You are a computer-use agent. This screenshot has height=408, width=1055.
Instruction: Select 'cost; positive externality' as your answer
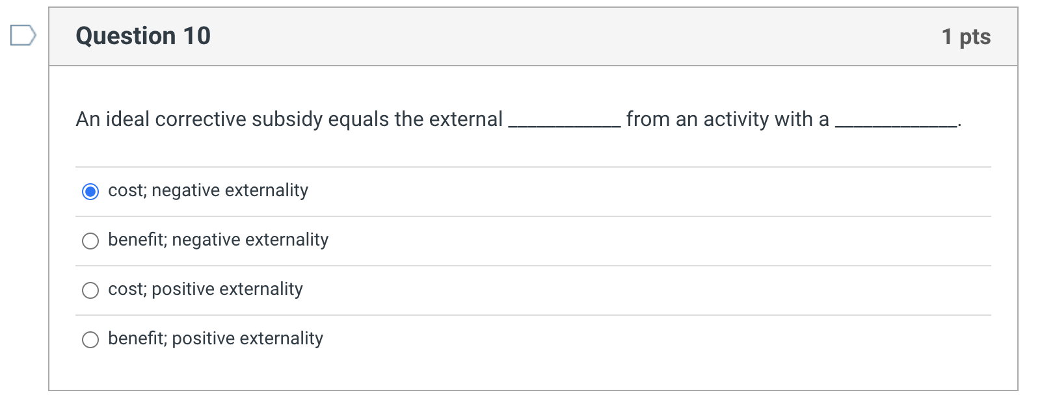[91, 290]
